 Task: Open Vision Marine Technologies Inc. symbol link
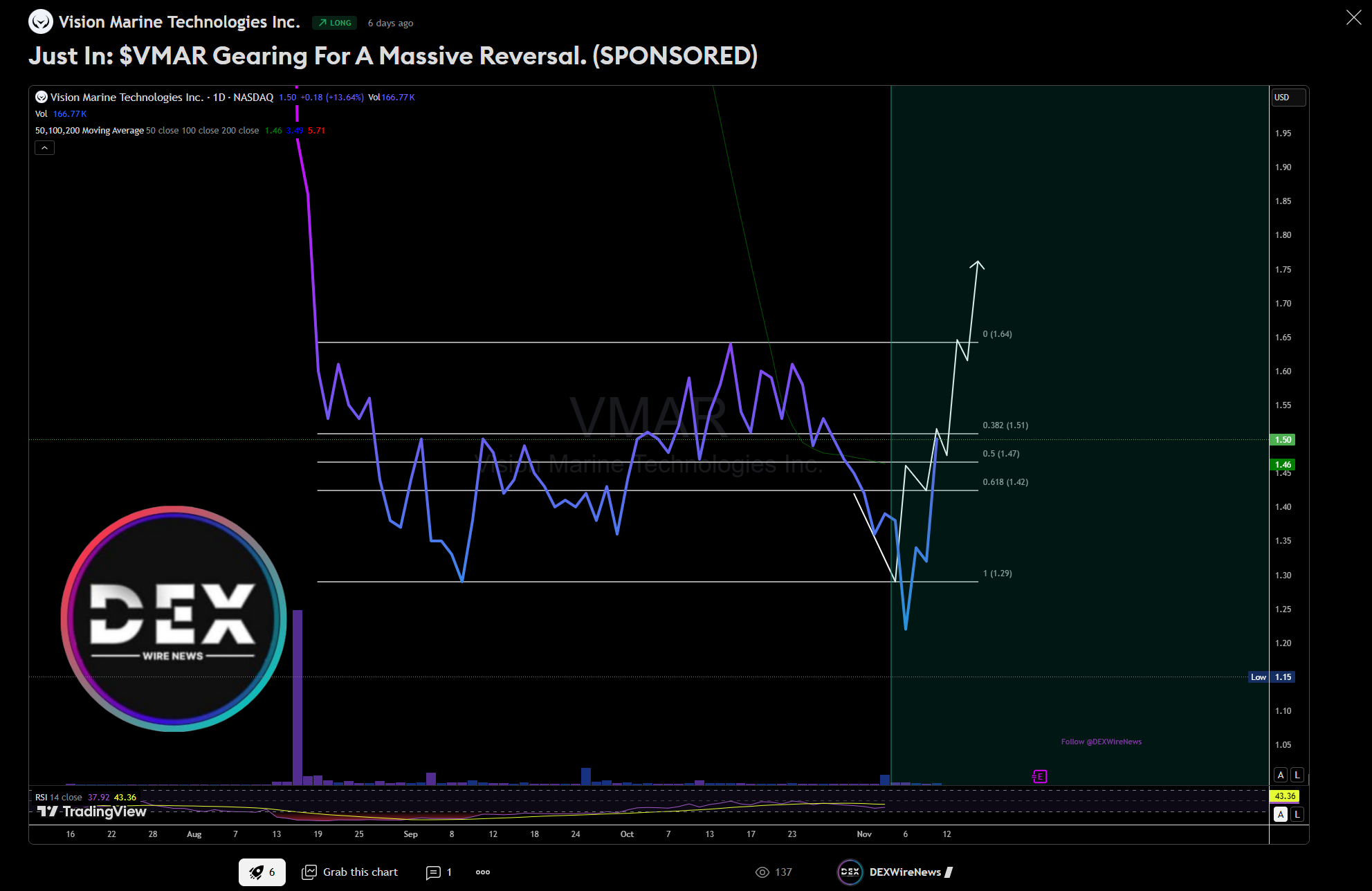click(179, 22)
